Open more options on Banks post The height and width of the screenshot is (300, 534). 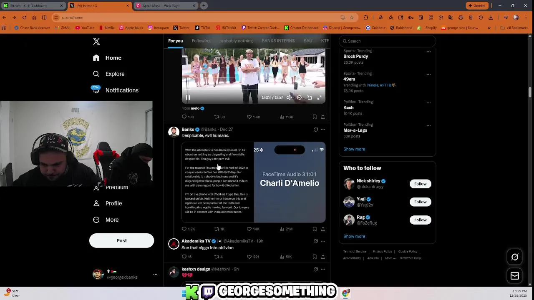coord(323,130)
